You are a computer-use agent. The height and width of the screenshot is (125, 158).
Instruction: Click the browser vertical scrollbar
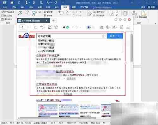(x=131, y=48)
